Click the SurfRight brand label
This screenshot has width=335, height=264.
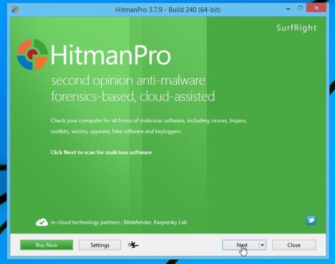296,28
